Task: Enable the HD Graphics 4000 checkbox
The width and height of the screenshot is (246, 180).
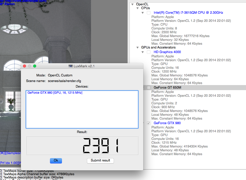Action: pyautogui.click(x=149, y=52)
